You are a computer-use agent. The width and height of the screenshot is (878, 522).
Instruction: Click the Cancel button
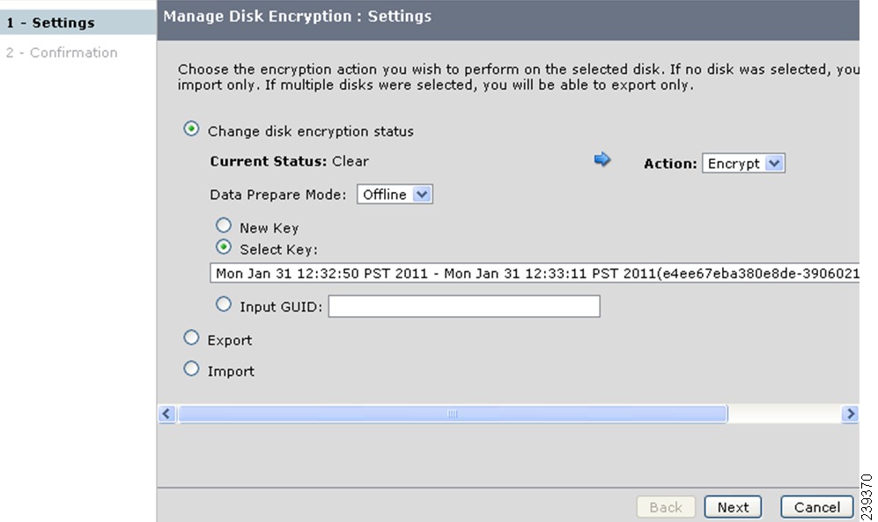pyautogui.click(x=817, y=507)
